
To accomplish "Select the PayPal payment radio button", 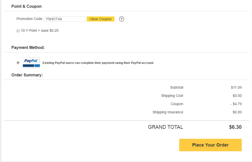I will coord(18,63).
